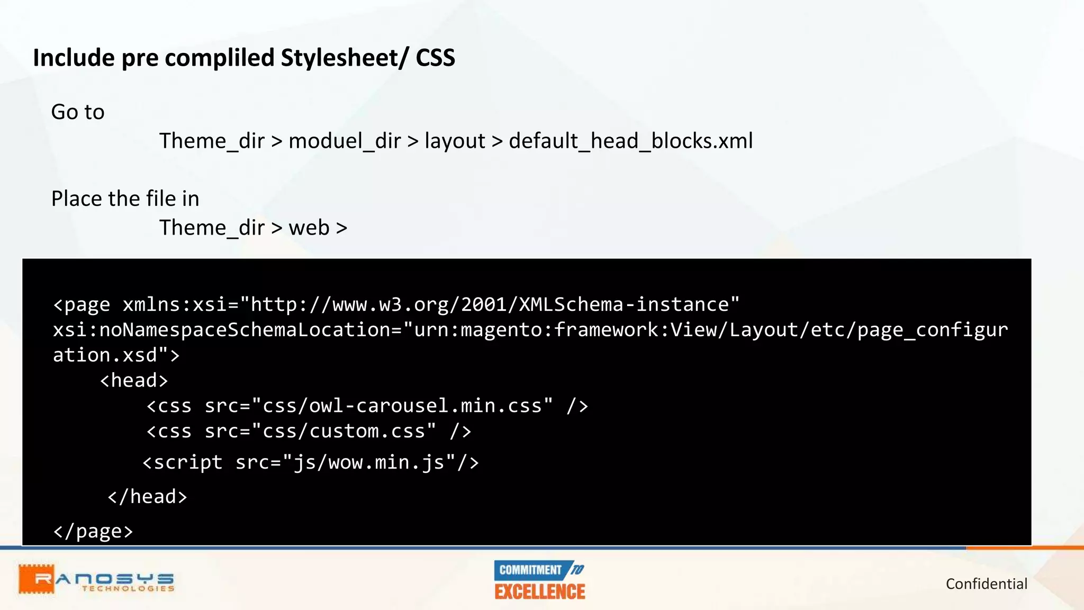The image size is (1084, 610).
Task: Click the Ranosys Technologies logo
Action: click(x=96, y=579)
